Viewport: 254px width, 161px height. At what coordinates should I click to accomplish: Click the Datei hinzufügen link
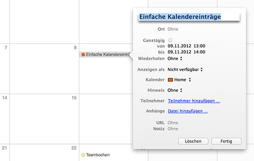tap(188, 111)
